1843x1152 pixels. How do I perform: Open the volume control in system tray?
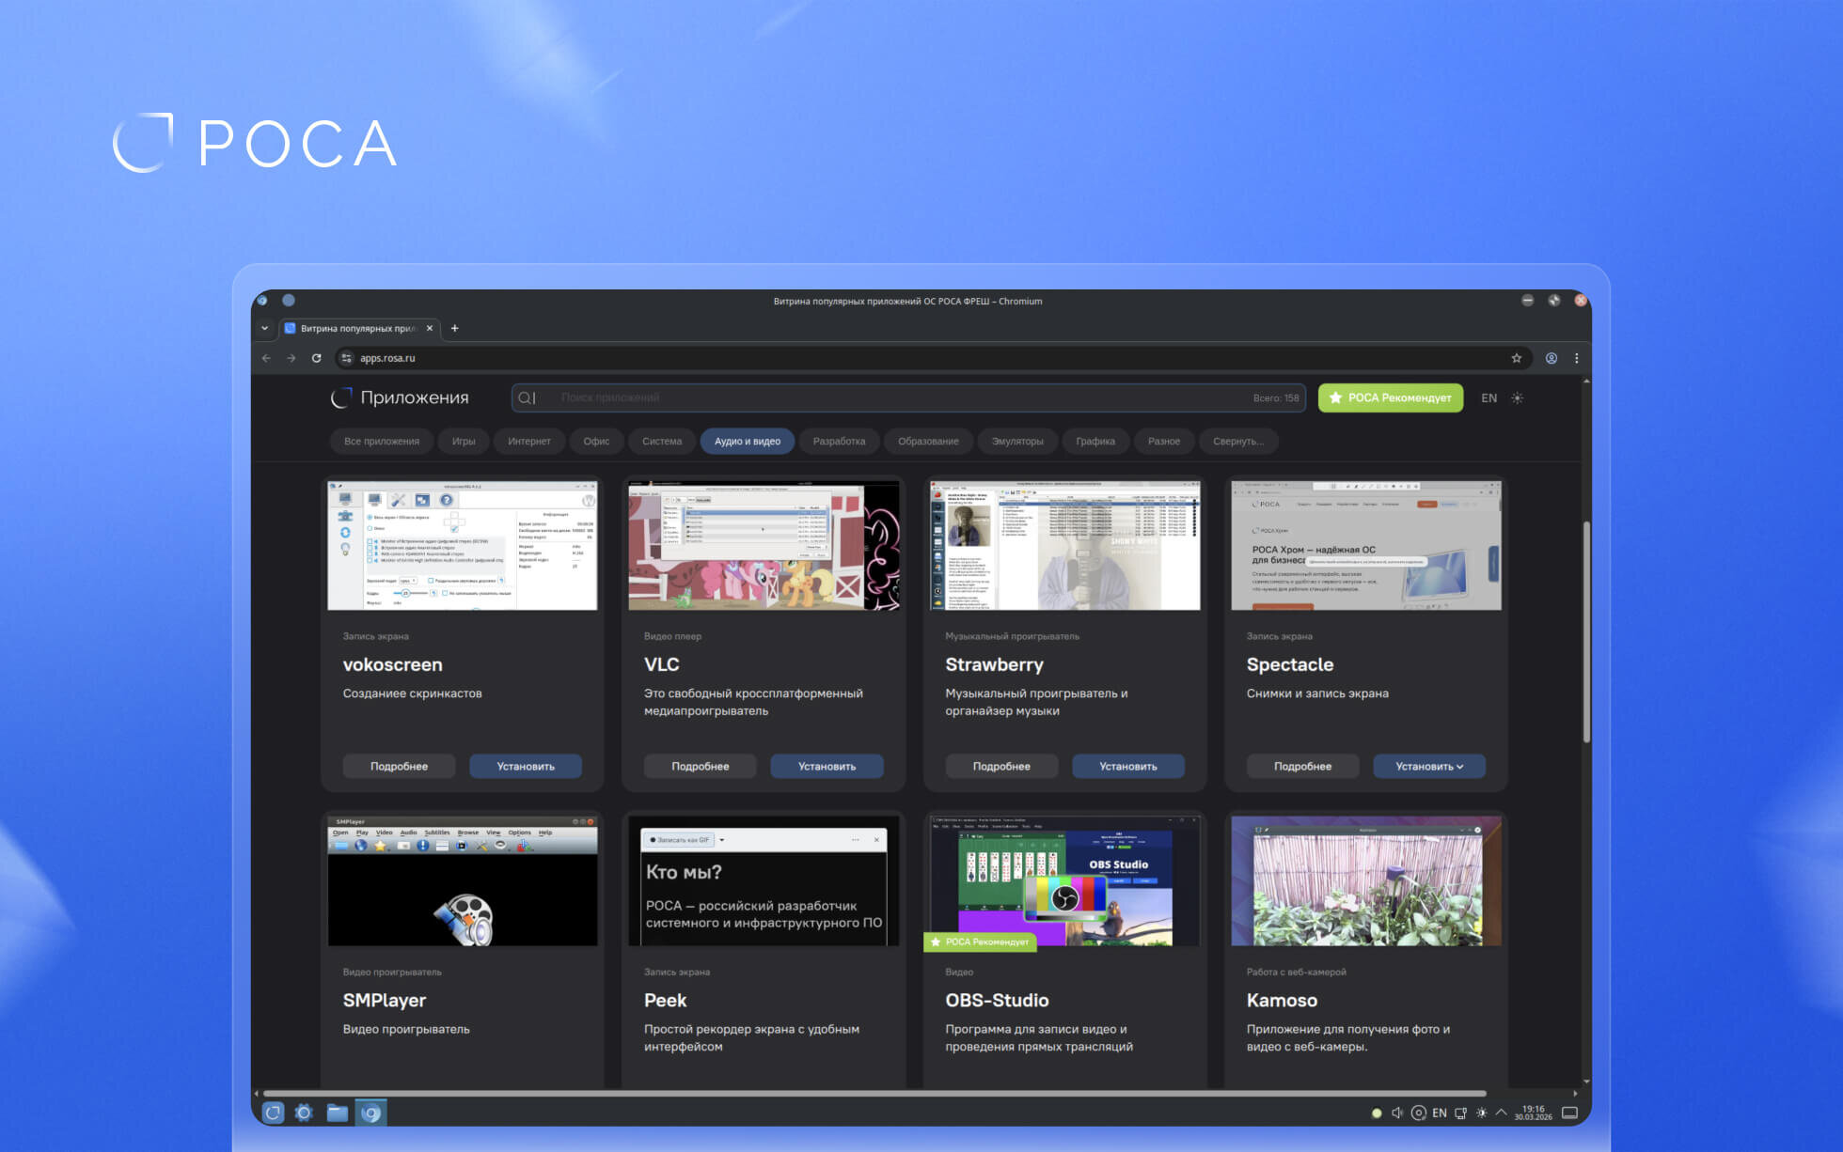[x=1396, y=1113]
